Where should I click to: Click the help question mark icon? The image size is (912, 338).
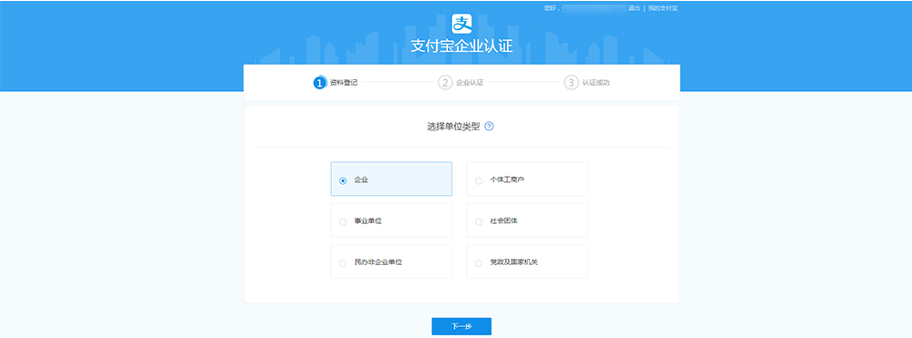point(489,126)
